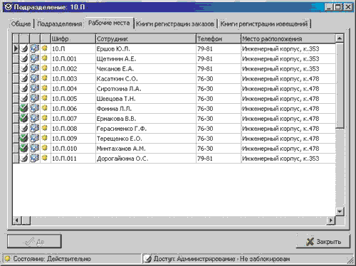Click the access pencil icon in row 10.П.008
356x266 pixels.
click(24, 128)
